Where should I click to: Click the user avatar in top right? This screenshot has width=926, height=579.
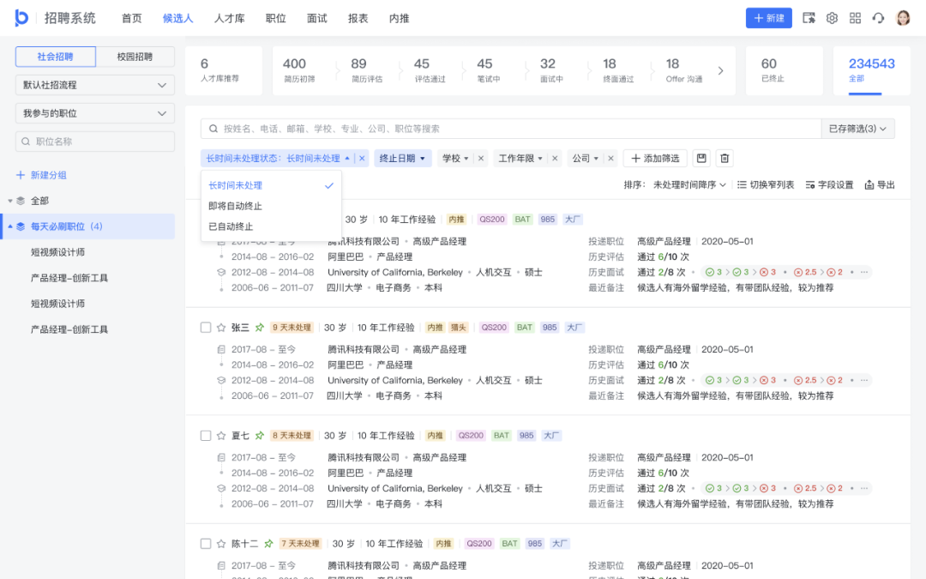point(903,18)
